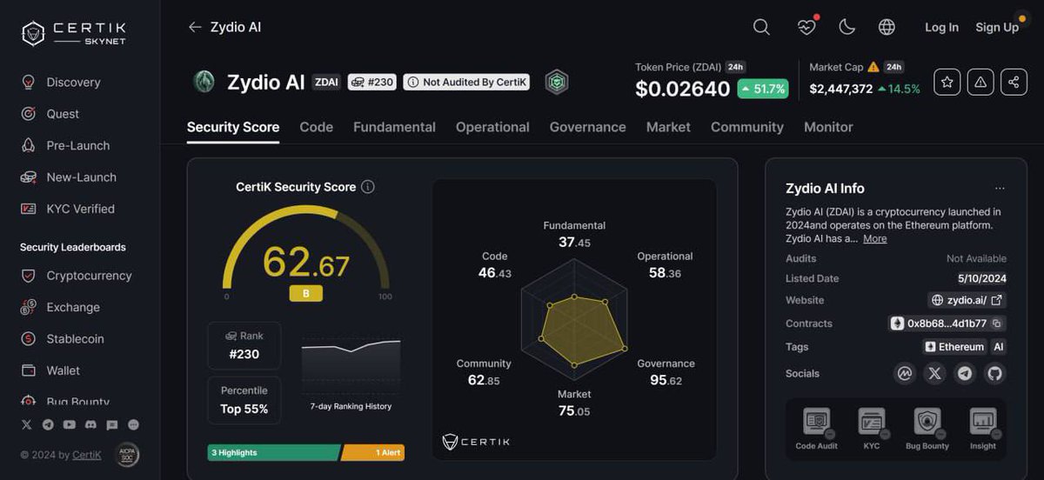Click info icon next to CertiK Security Score
This screenshot has width=1044, height=480.
point(368,187)
